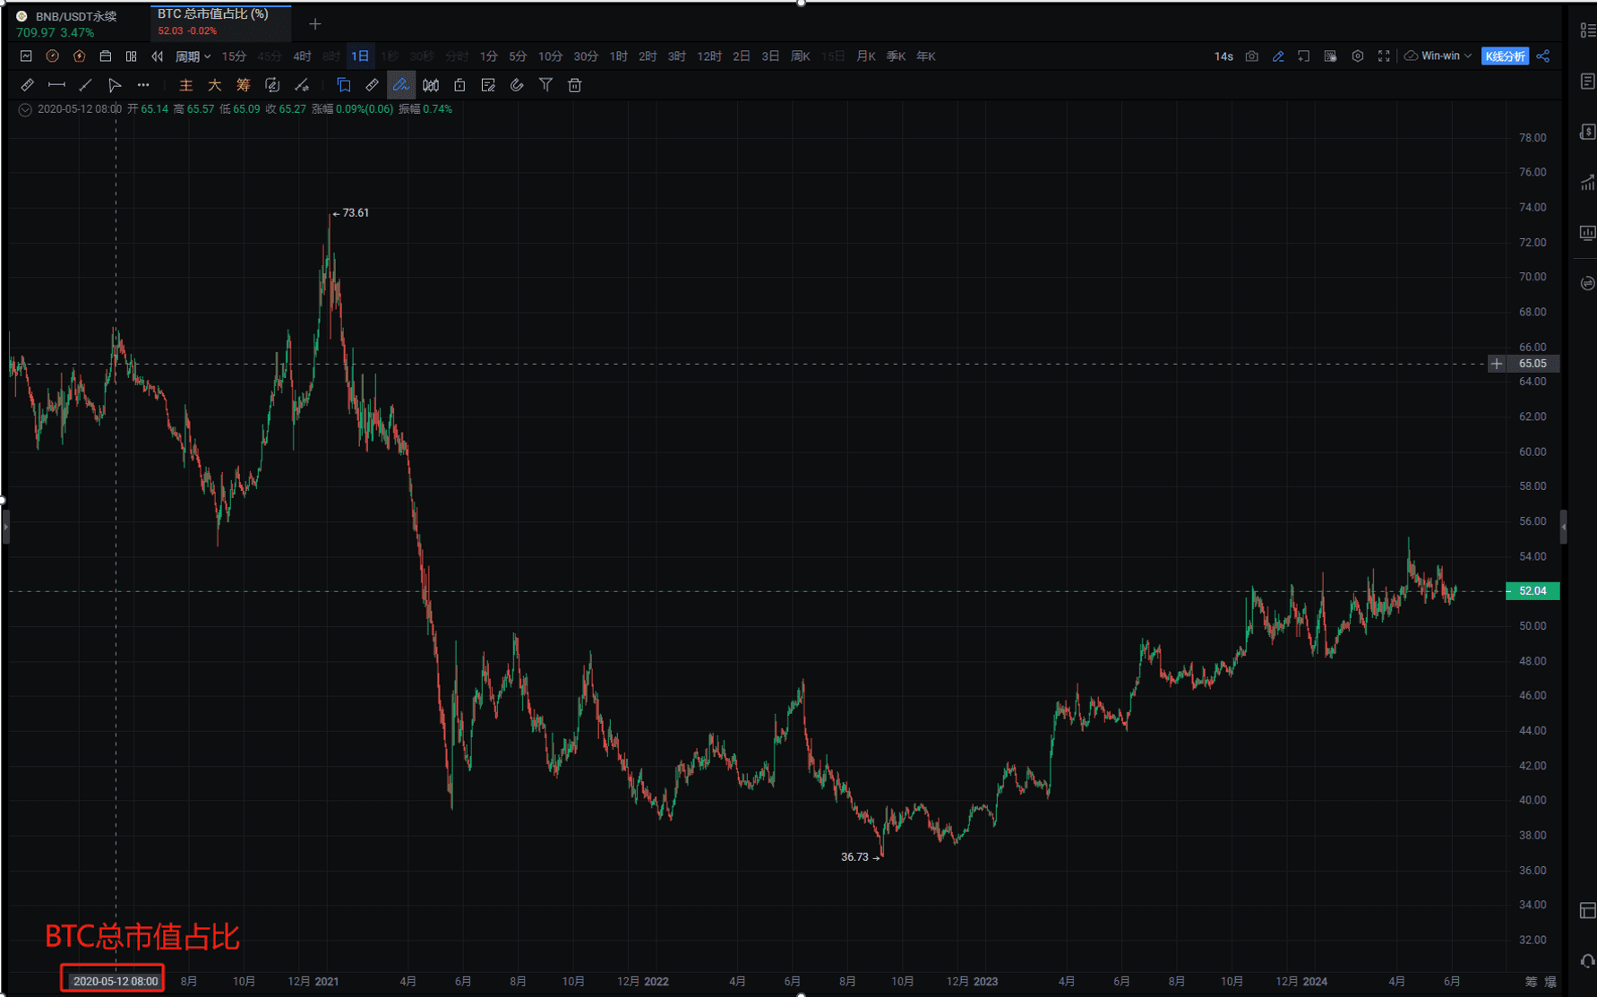Click the candlestick style icon
The width and height of the screenshot is (1597, 997).
point(431,85)
